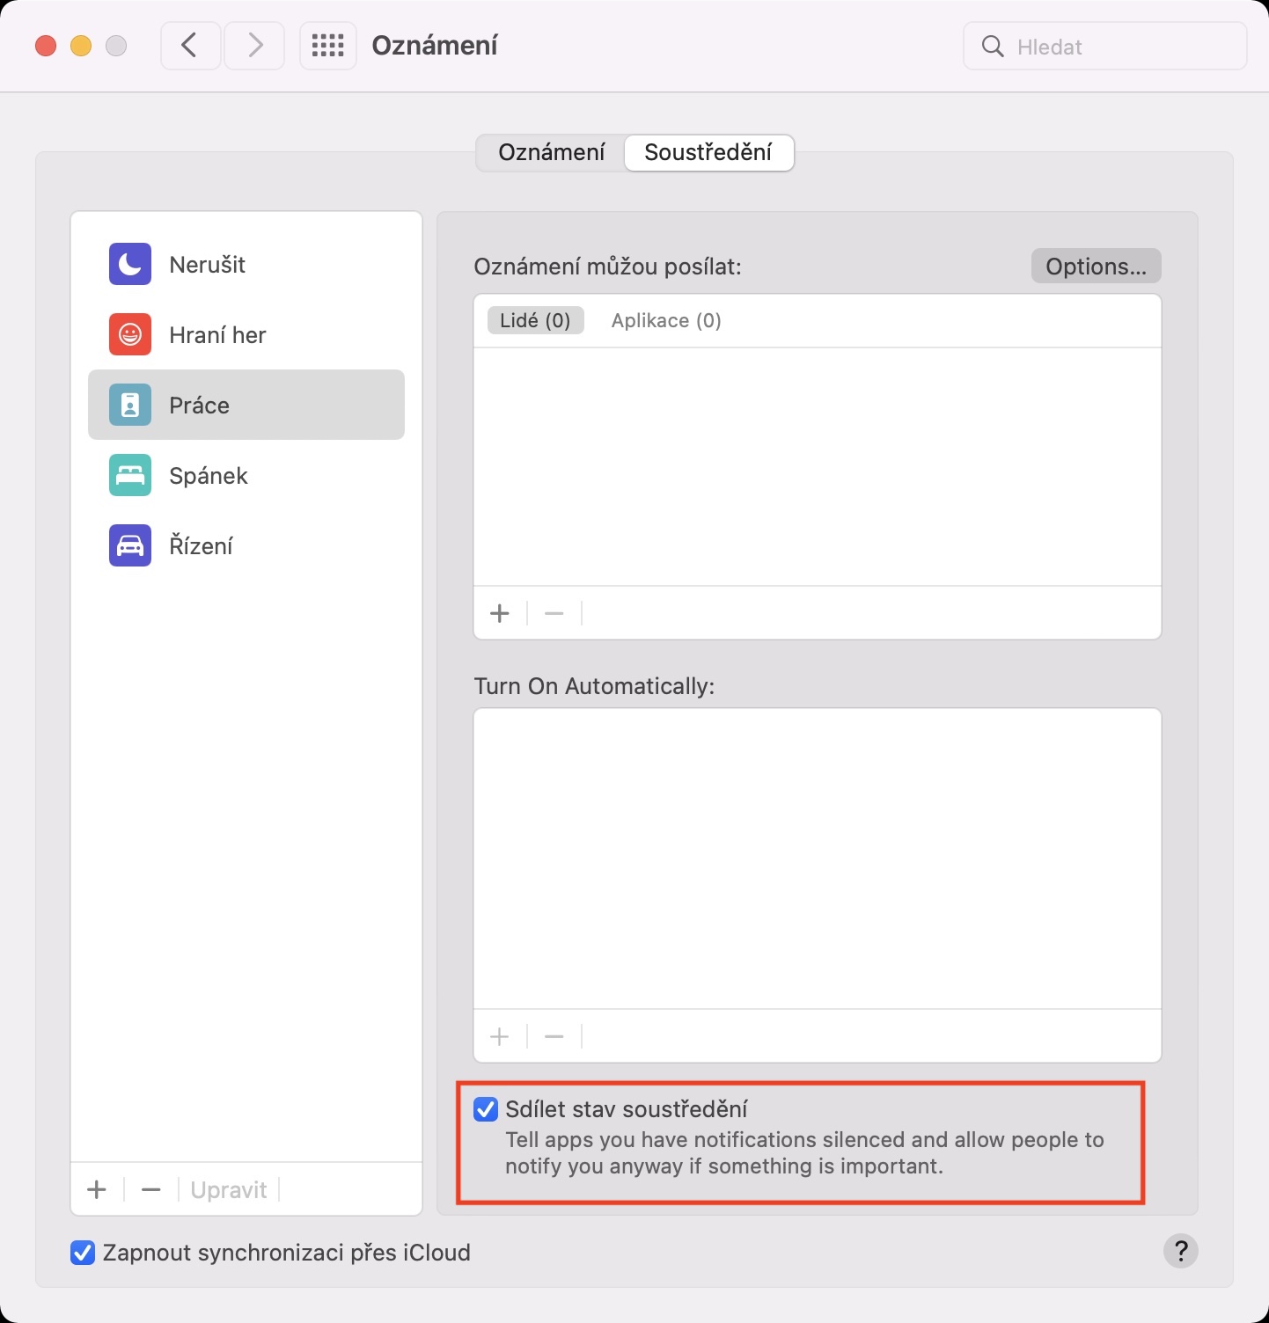Click the Nerušit moon icon
Screen dimensions: 1269x1323
(130, 264)
